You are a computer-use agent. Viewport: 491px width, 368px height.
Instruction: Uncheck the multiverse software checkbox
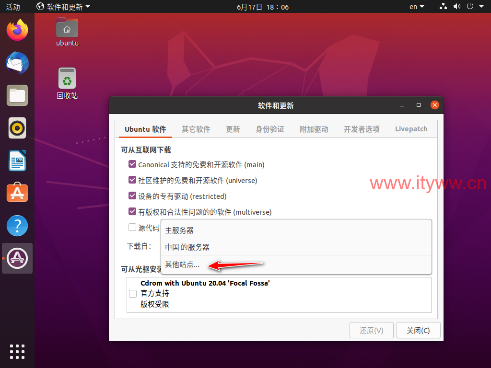(132, 211)
